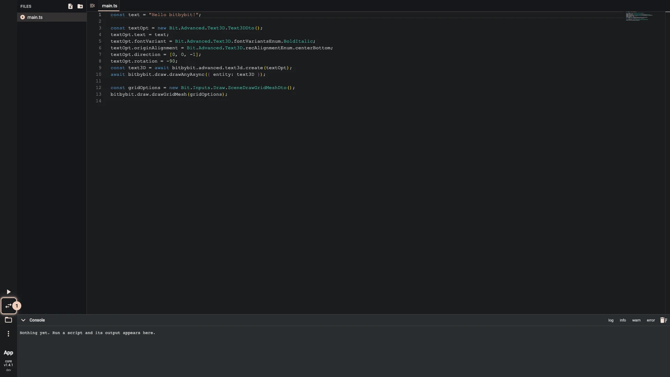This screenshot has width=670, height=377.
Task: Clear the console with the trash icon
Action: pos(663,320)
